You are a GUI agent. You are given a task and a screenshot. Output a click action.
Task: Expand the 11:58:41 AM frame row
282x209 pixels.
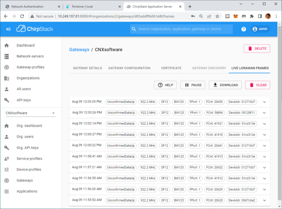tap(264, 157)
